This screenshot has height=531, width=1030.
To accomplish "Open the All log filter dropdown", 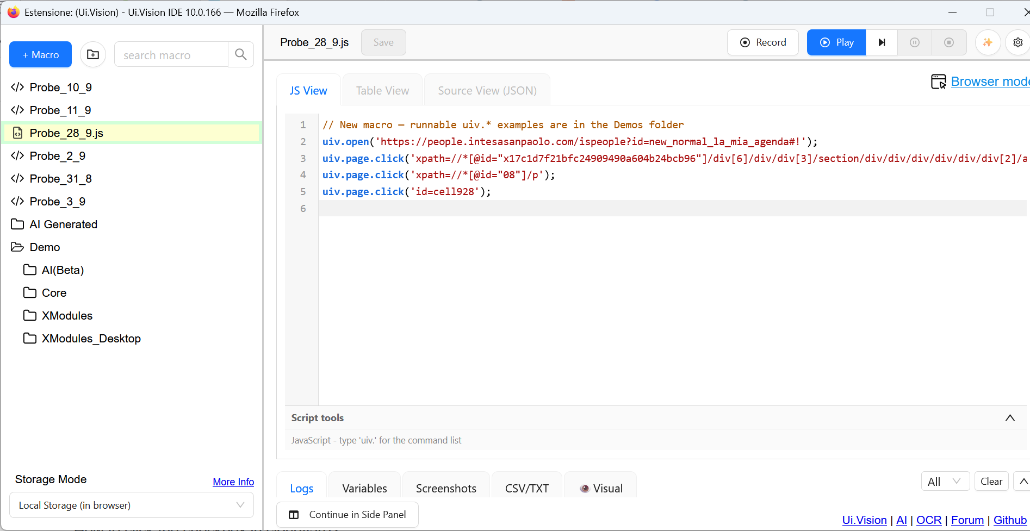I will [x=945, y=482].
